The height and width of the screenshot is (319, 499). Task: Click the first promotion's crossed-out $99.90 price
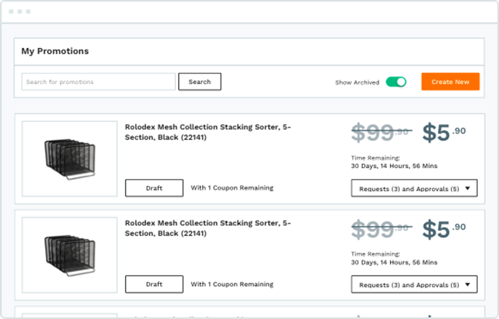(379, 133)
